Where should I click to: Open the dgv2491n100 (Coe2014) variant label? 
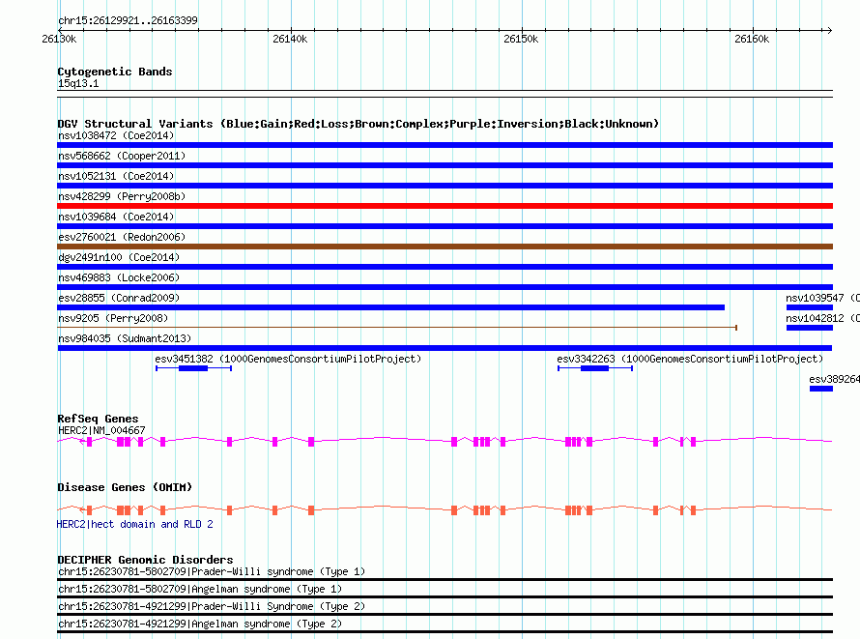pos(119,257)
